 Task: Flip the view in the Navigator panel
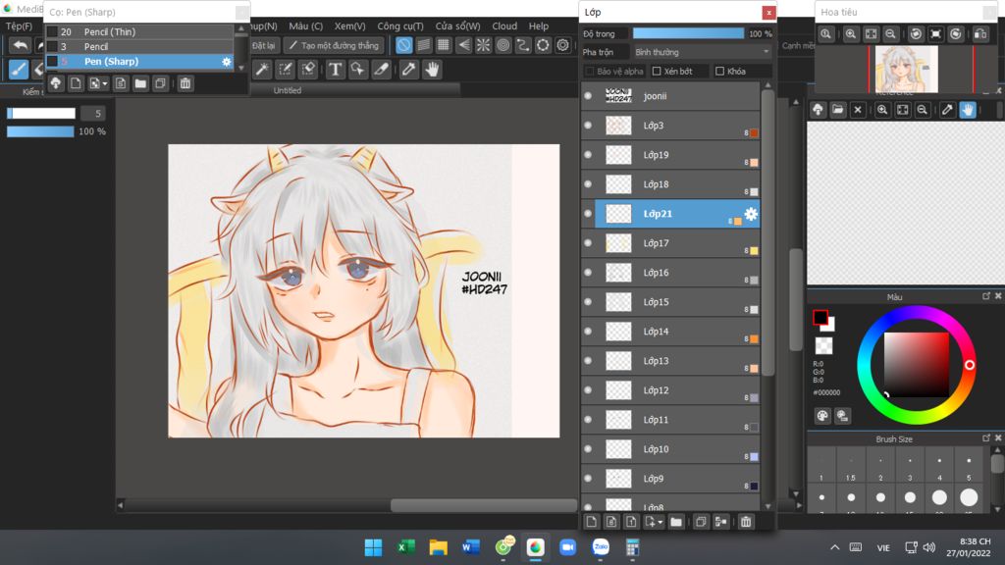980,34
